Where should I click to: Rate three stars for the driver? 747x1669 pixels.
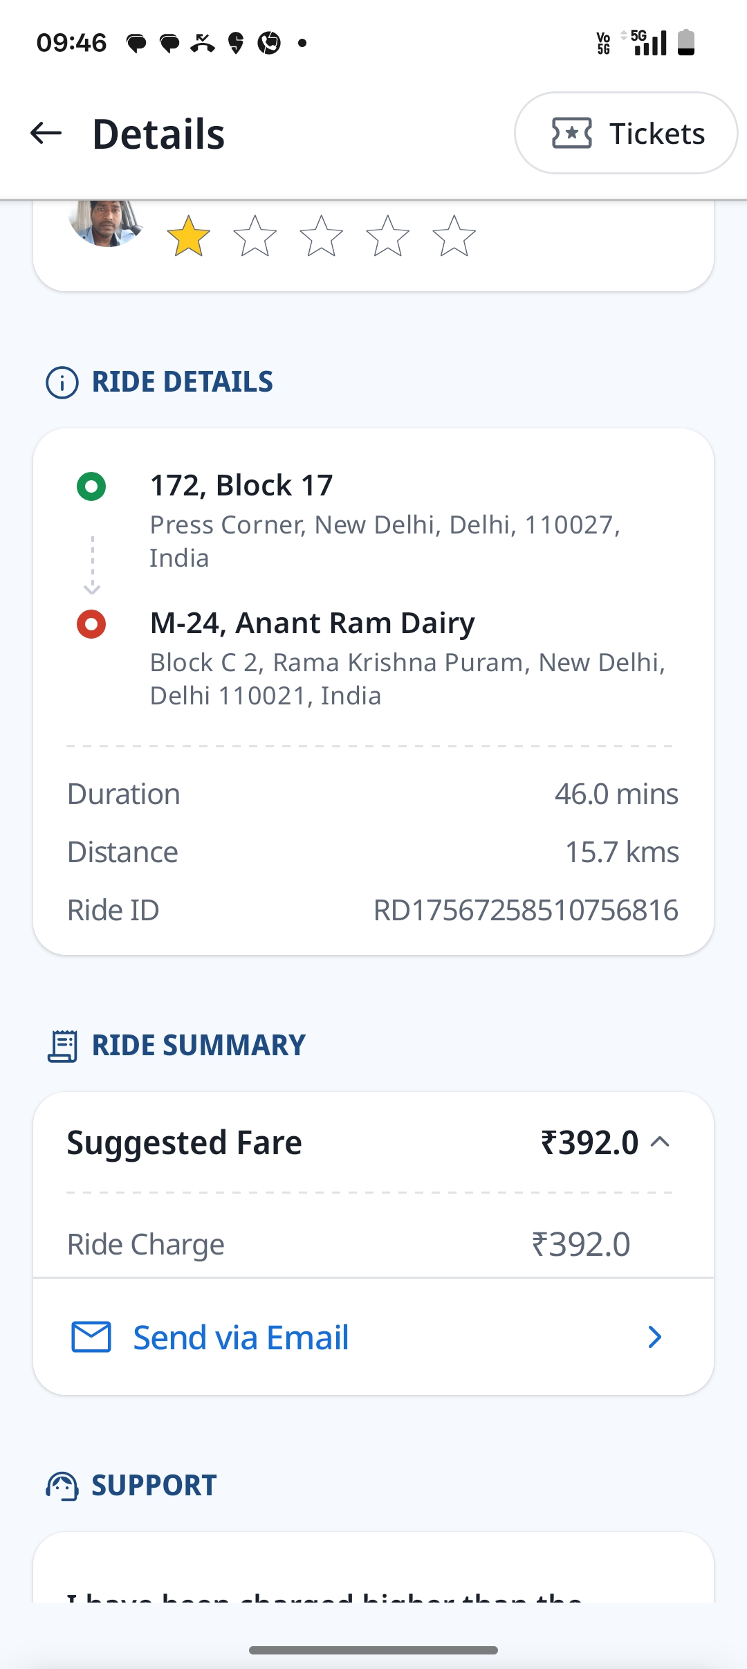click(321, 236)
